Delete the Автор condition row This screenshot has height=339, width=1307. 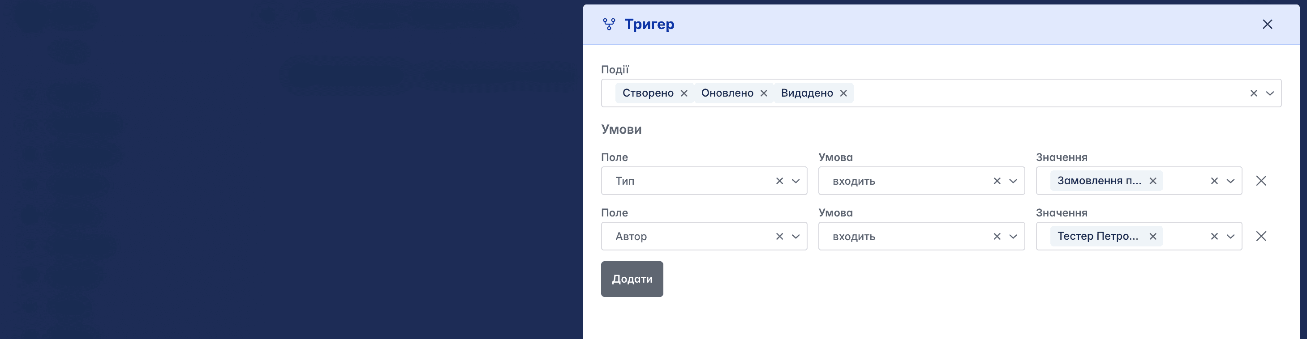pyautogui.click(x=1261, y=236)
